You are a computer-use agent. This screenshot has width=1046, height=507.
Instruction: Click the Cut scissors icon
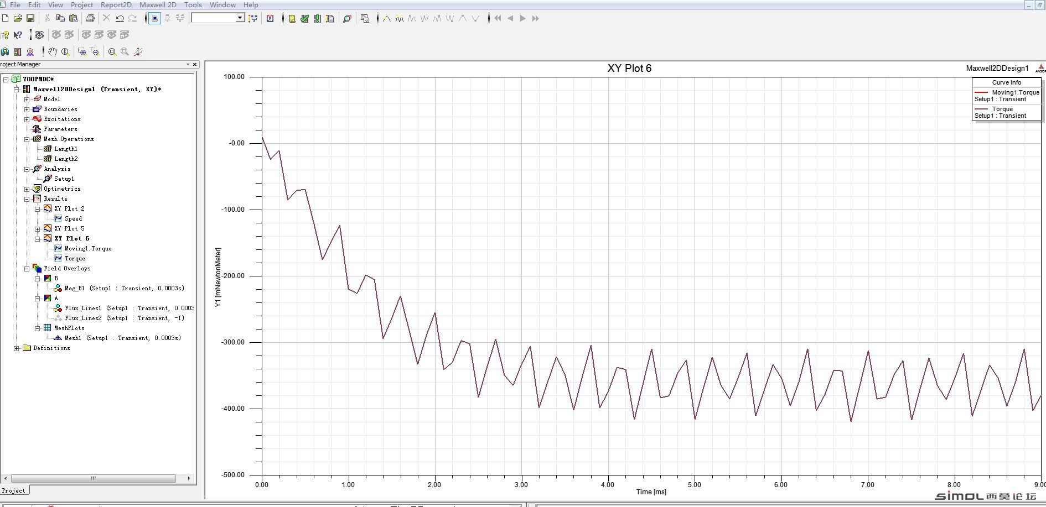coord(48,18)
